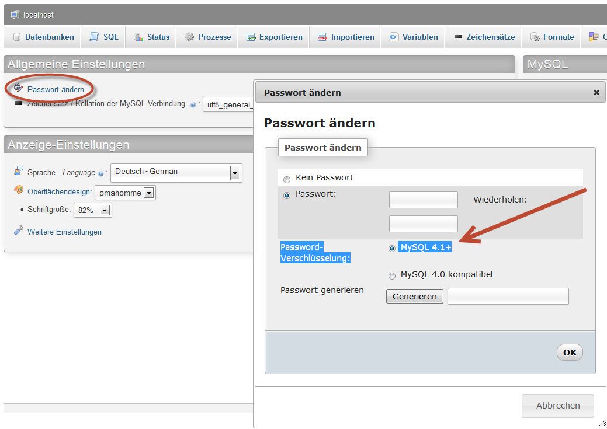Open the Deutsch - German language dropdown

tap(176, 173)
